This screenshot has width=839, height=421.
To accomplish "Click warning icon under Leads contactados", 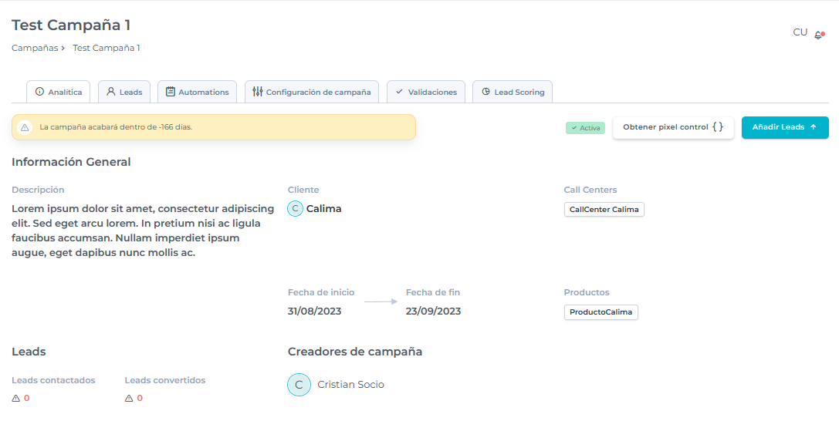I will pos(16,399).
